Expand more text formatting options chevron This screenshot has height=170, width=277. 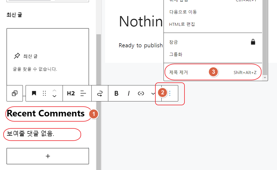tap(153, 93)
